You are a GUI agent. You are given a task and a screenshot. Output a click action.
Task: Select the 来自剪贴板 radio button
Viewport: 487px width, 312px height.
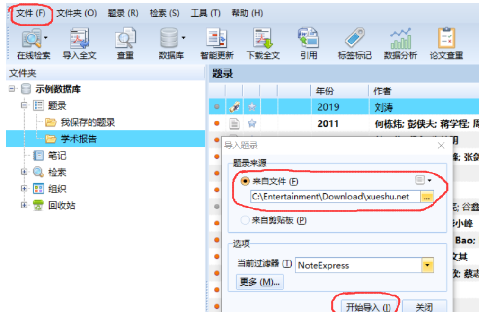(245, 220)
